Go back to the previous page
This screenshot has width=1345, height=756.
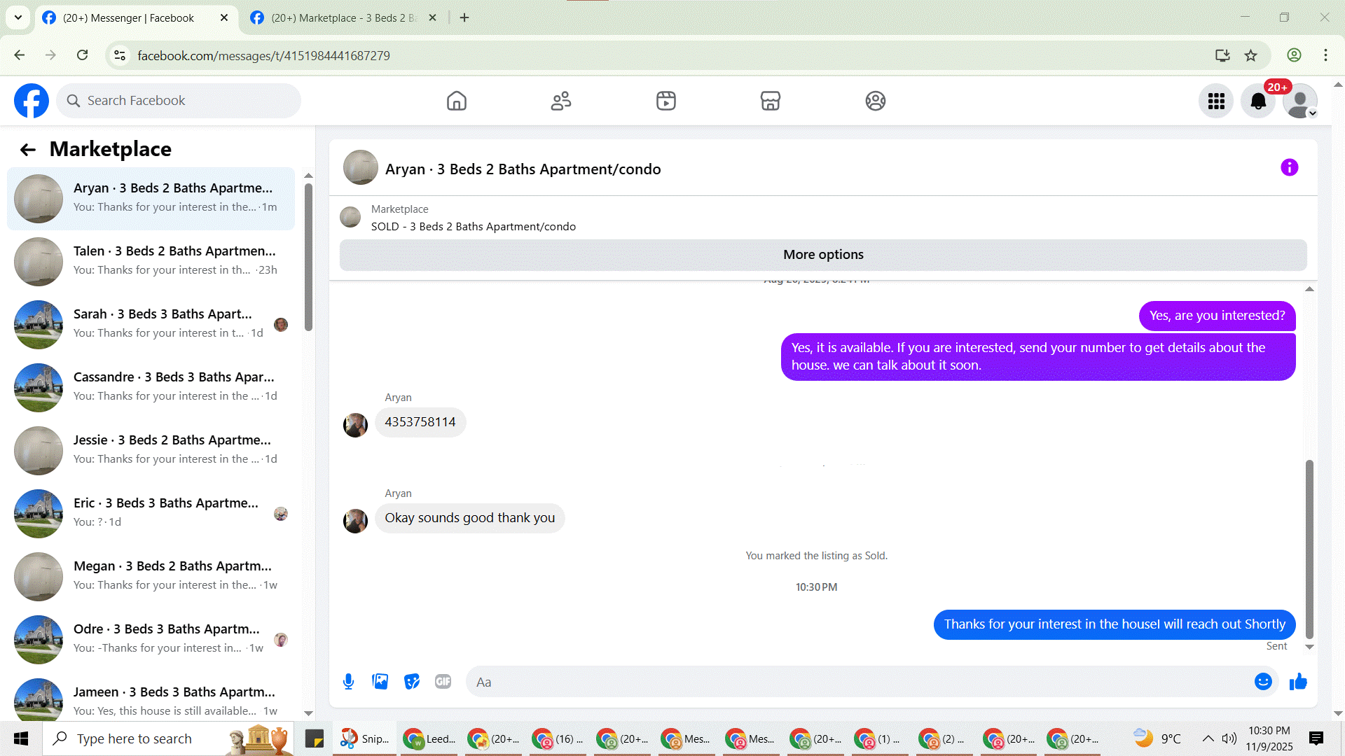coord(20,55)
